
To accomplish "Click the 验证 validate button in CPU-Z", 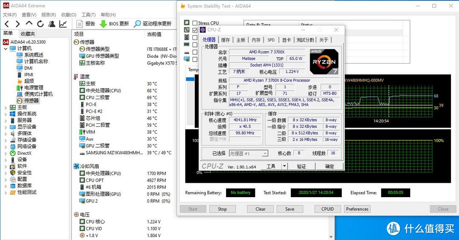I will coord(301,166).
